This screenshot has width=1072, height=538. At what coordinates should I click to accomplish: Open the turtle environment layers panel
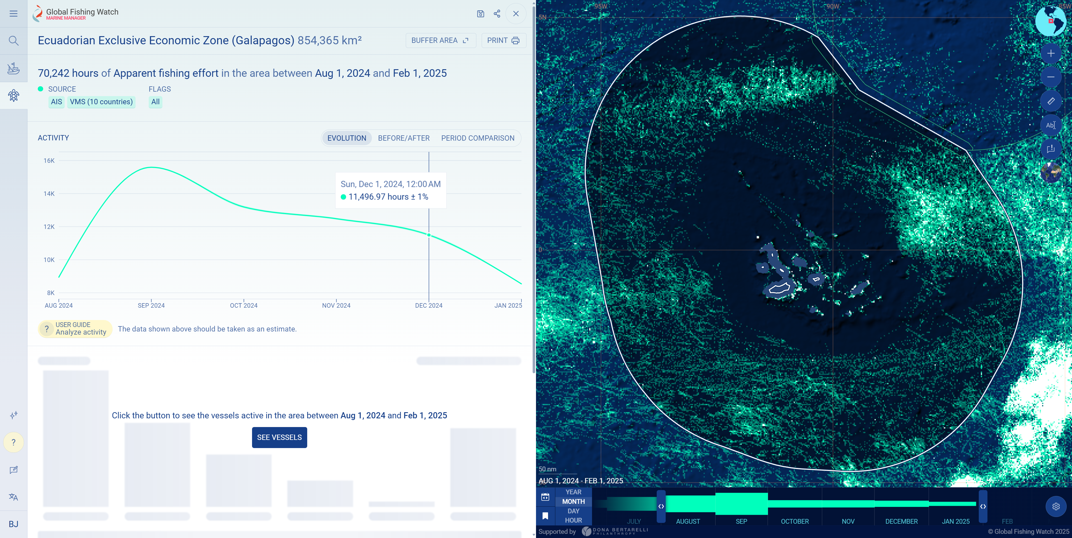(13, 95)
